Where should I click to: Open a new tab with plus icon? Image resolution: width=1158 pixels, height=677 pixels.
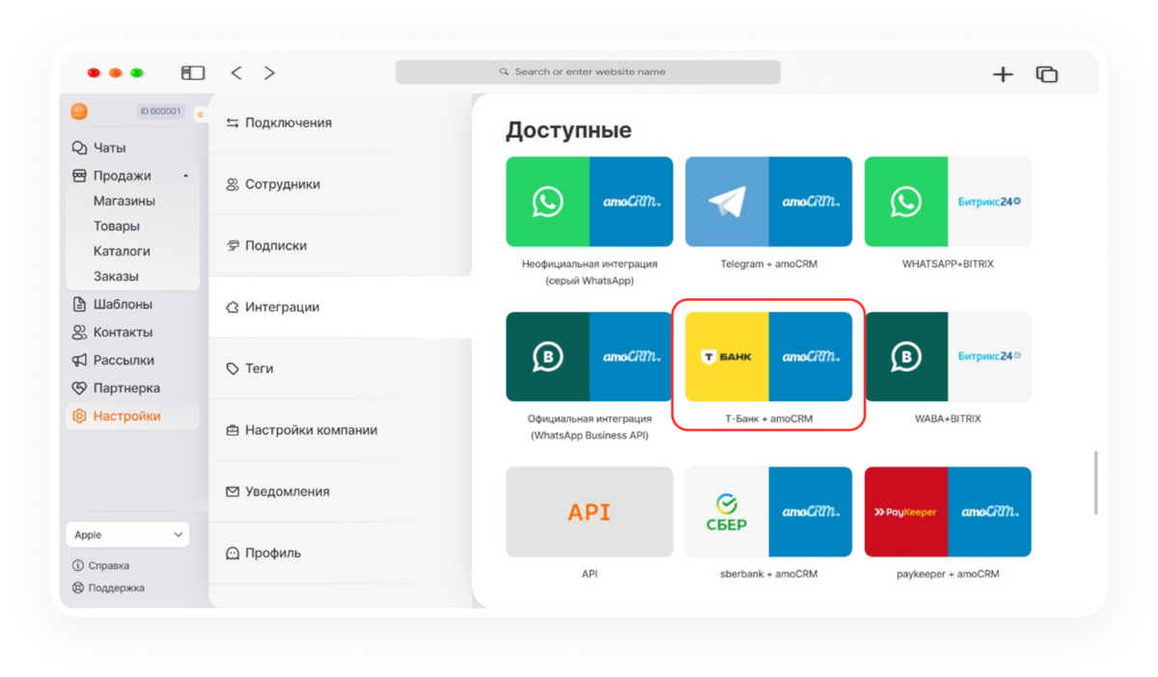point(1004,73)
